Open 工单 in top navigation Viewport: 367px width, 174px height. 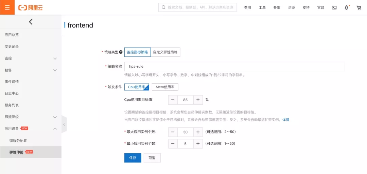pos(262,7)
